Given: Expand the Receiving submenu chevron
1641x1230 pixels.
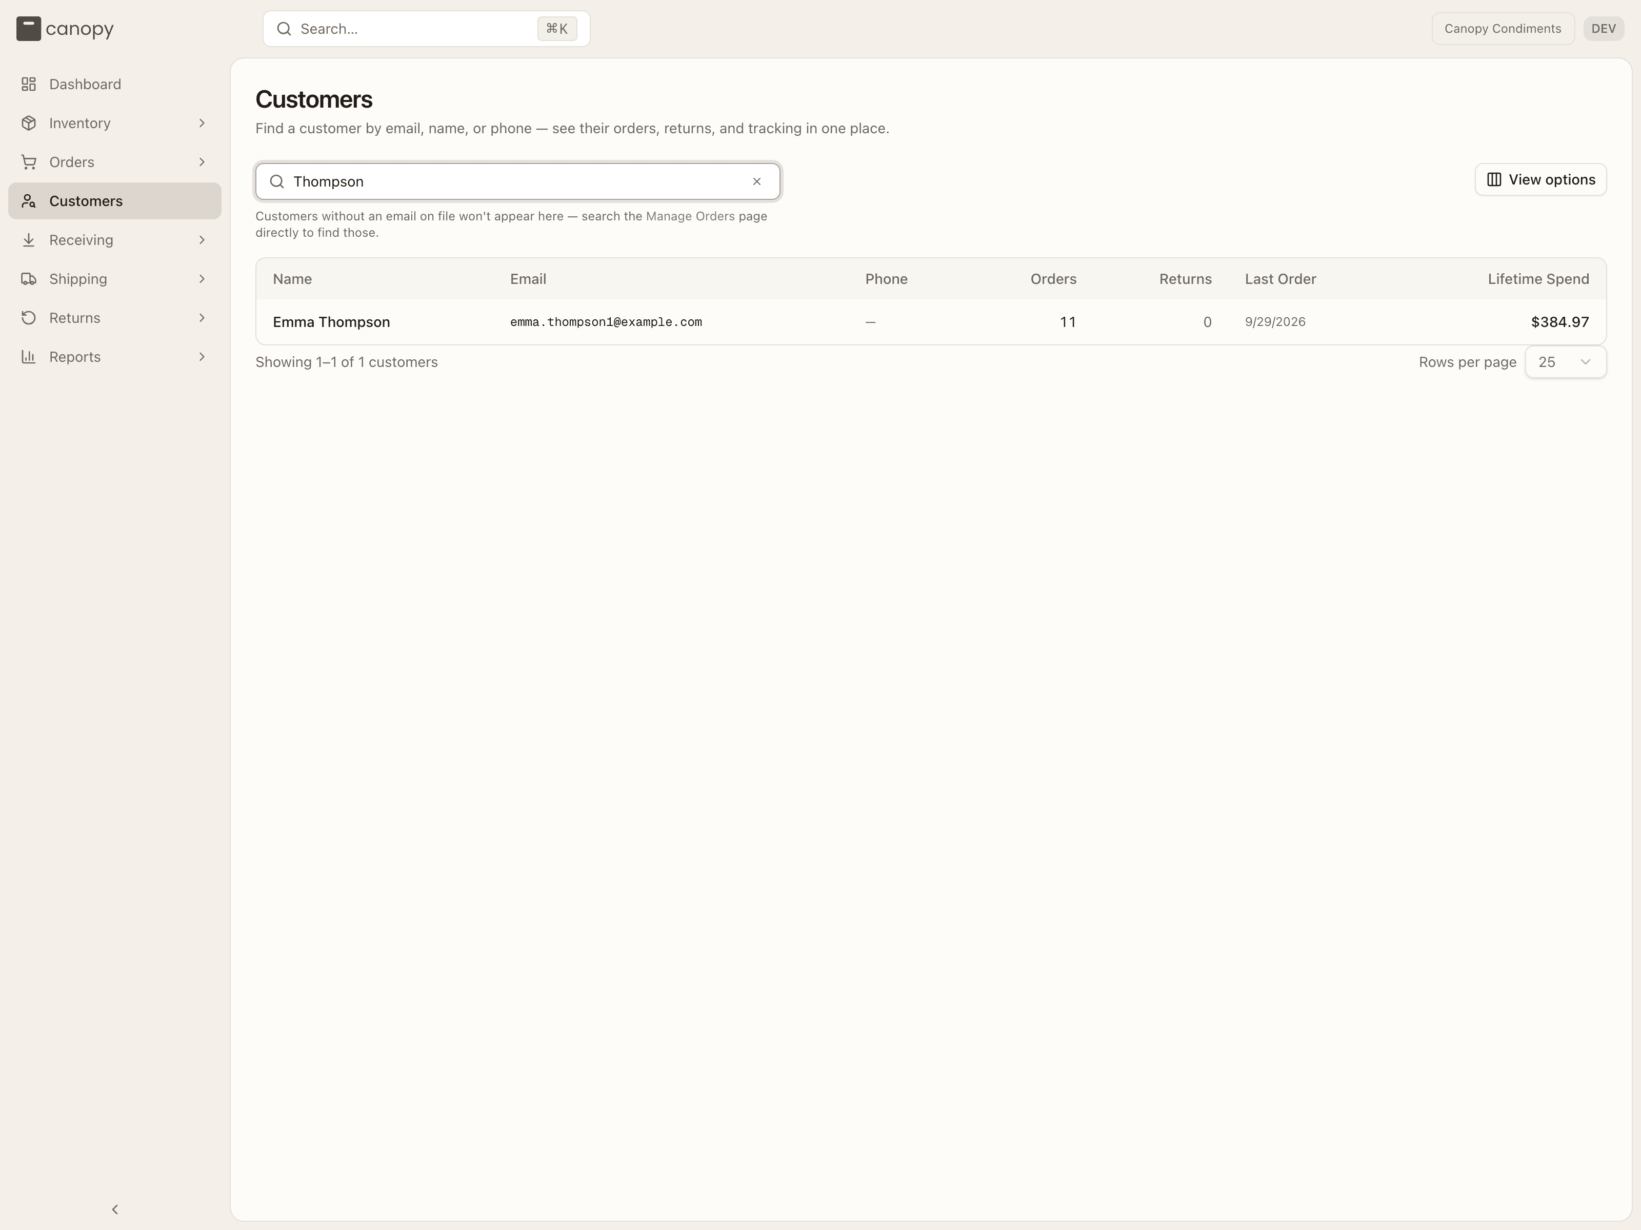Looking at the screenshot, I should 202,240.
